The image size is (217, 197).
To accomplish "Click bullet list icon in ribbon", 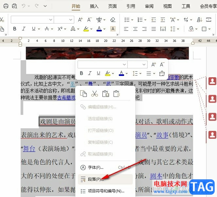I will (127, 20).
